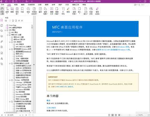The width and height of the screenshot is (150, 117).
Task: Click the enlarge bookmark text icon
Action: (x=19, y=21)
